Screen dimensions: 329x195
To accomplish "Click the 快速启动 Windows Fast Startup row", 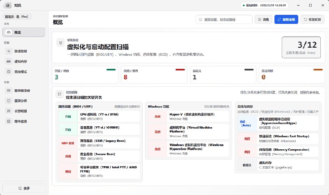I will pyautogui.click(x=278, y=139).
